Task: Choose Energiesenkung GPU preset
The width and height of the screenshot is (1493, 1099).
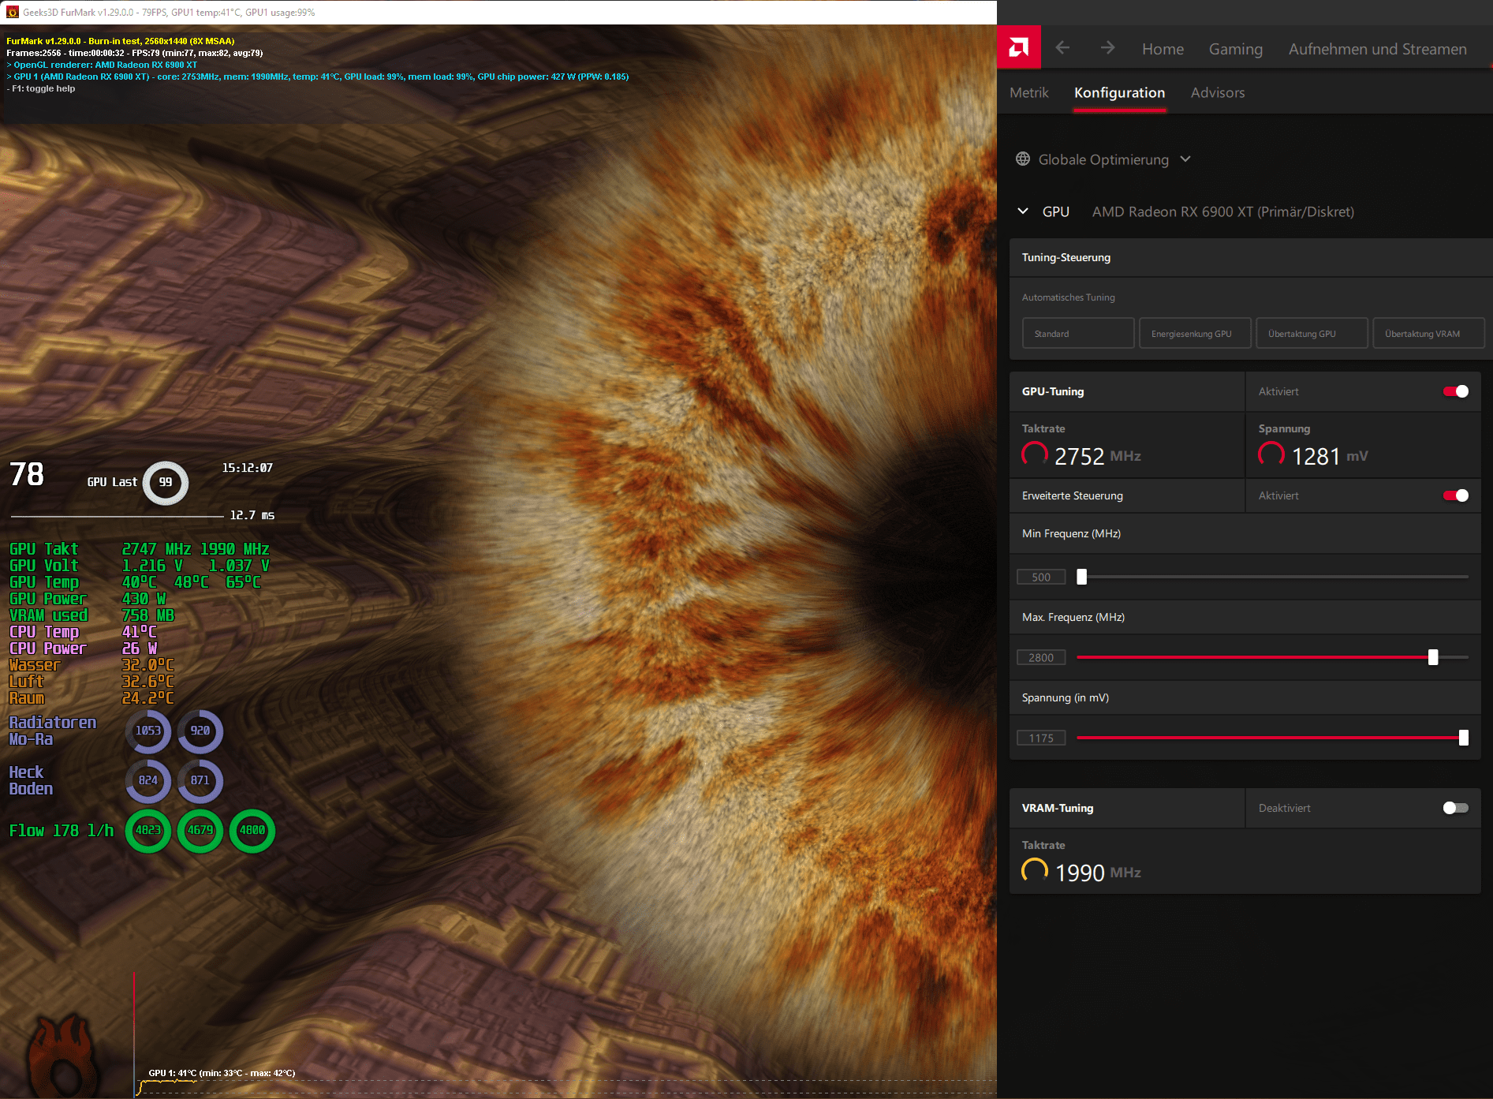Action: (x=1195, y=333)
